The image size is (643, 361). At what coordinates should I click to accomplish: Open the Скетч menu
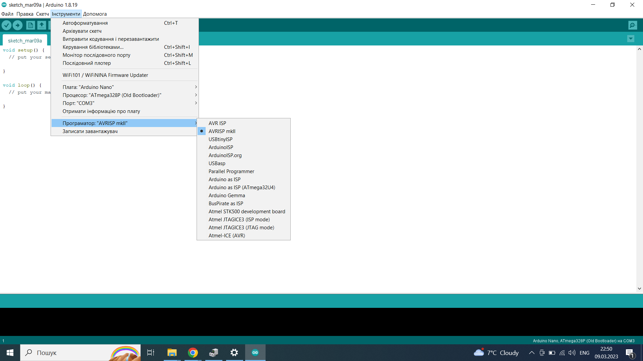pos(42,14)
